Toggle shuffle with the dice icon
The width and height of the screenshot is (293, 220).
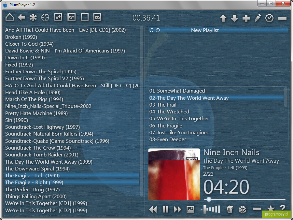click(x=243, y=209)
